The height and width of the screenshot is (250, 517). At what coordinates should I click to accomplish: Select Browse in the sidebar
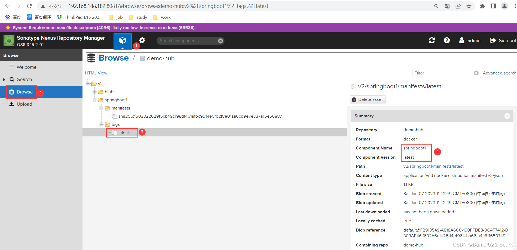[x=41, y=92]
